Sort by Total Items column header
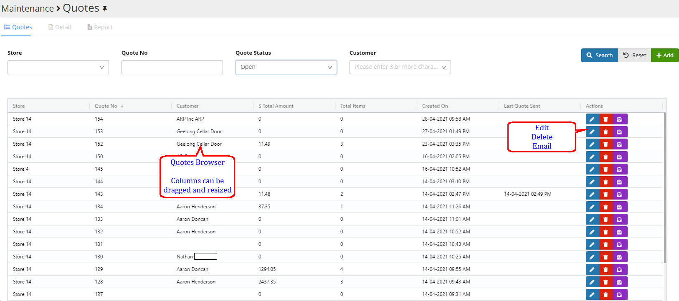Screen dimensions: 679x301 tap(353, 106)
